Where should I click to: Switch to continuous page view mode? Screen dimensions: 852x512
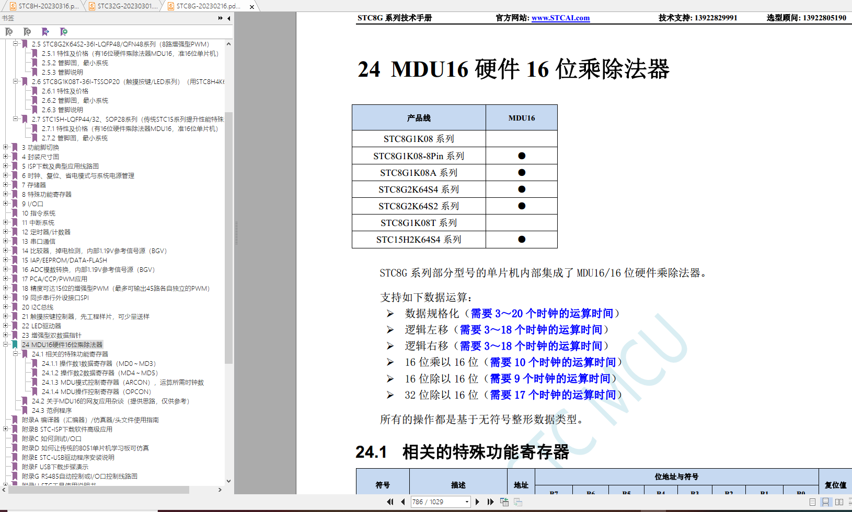click(x=825, y=502)
